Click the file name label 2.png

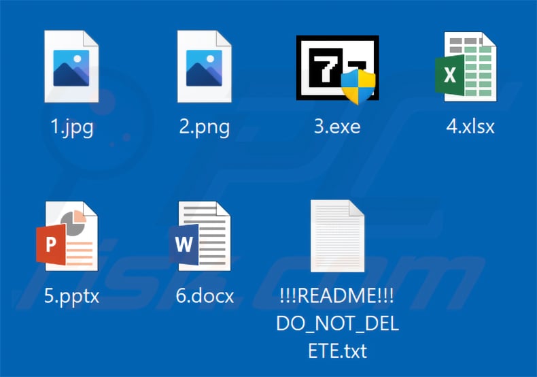click(205, 127)
